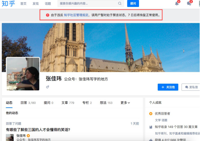Select the 动态 tab
This screenshot has height=141, width=200.
[x=9, y=103]
